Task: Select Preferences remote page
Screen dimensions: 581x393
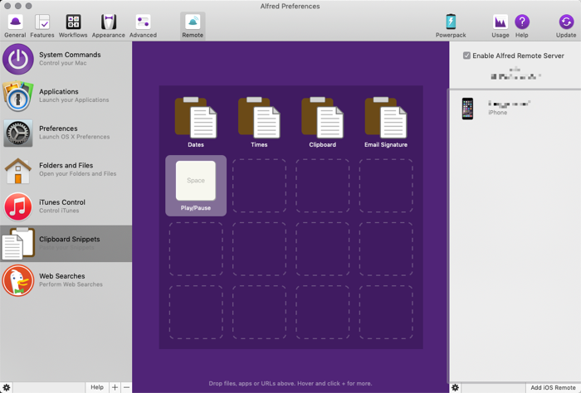Action: 66,133
